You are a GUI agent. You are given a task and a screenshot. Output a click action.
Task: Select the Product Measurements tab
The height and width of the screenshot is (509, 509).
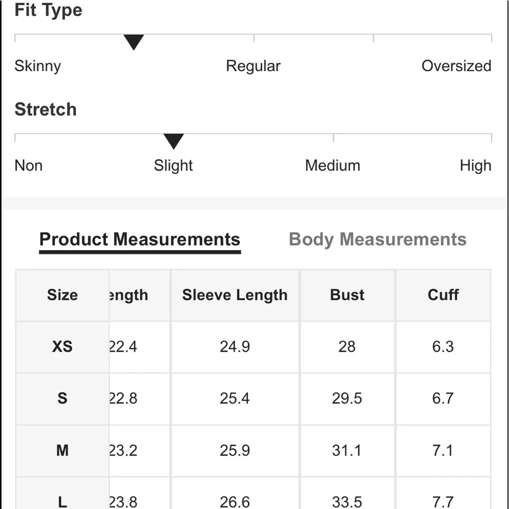tap(140, 240)
